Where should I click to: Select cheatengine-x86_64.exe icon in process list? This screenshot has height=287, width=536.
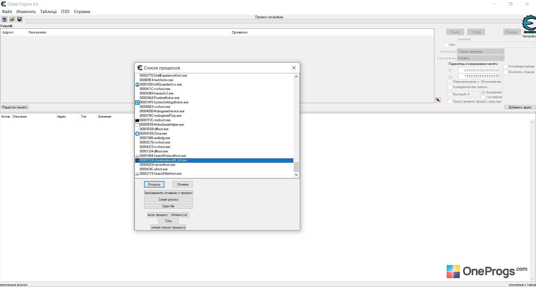pyautogui.click(x=137, y=160)
